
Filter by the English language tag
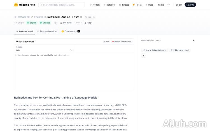pos(32,23)
